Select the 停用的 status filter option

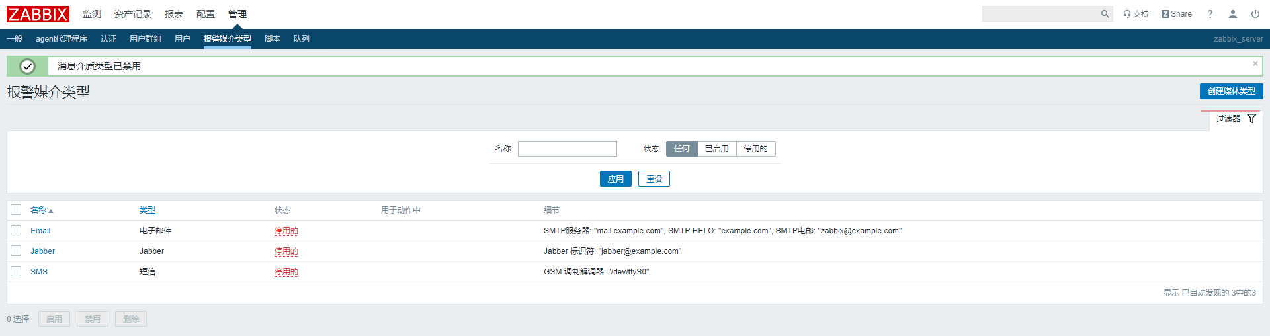pyautogui.click(x=755, y=149)
